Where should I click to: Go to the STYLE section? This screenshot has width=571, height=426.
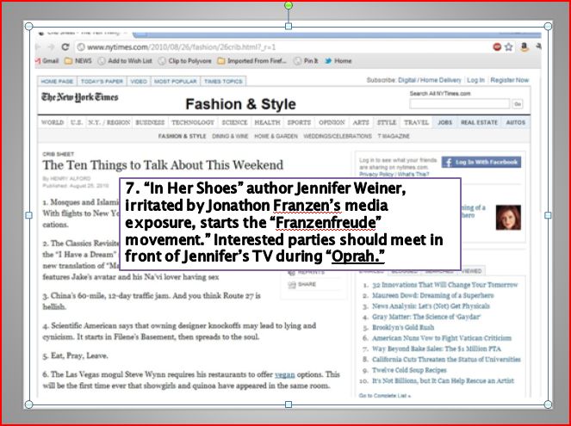pos(387,122)
